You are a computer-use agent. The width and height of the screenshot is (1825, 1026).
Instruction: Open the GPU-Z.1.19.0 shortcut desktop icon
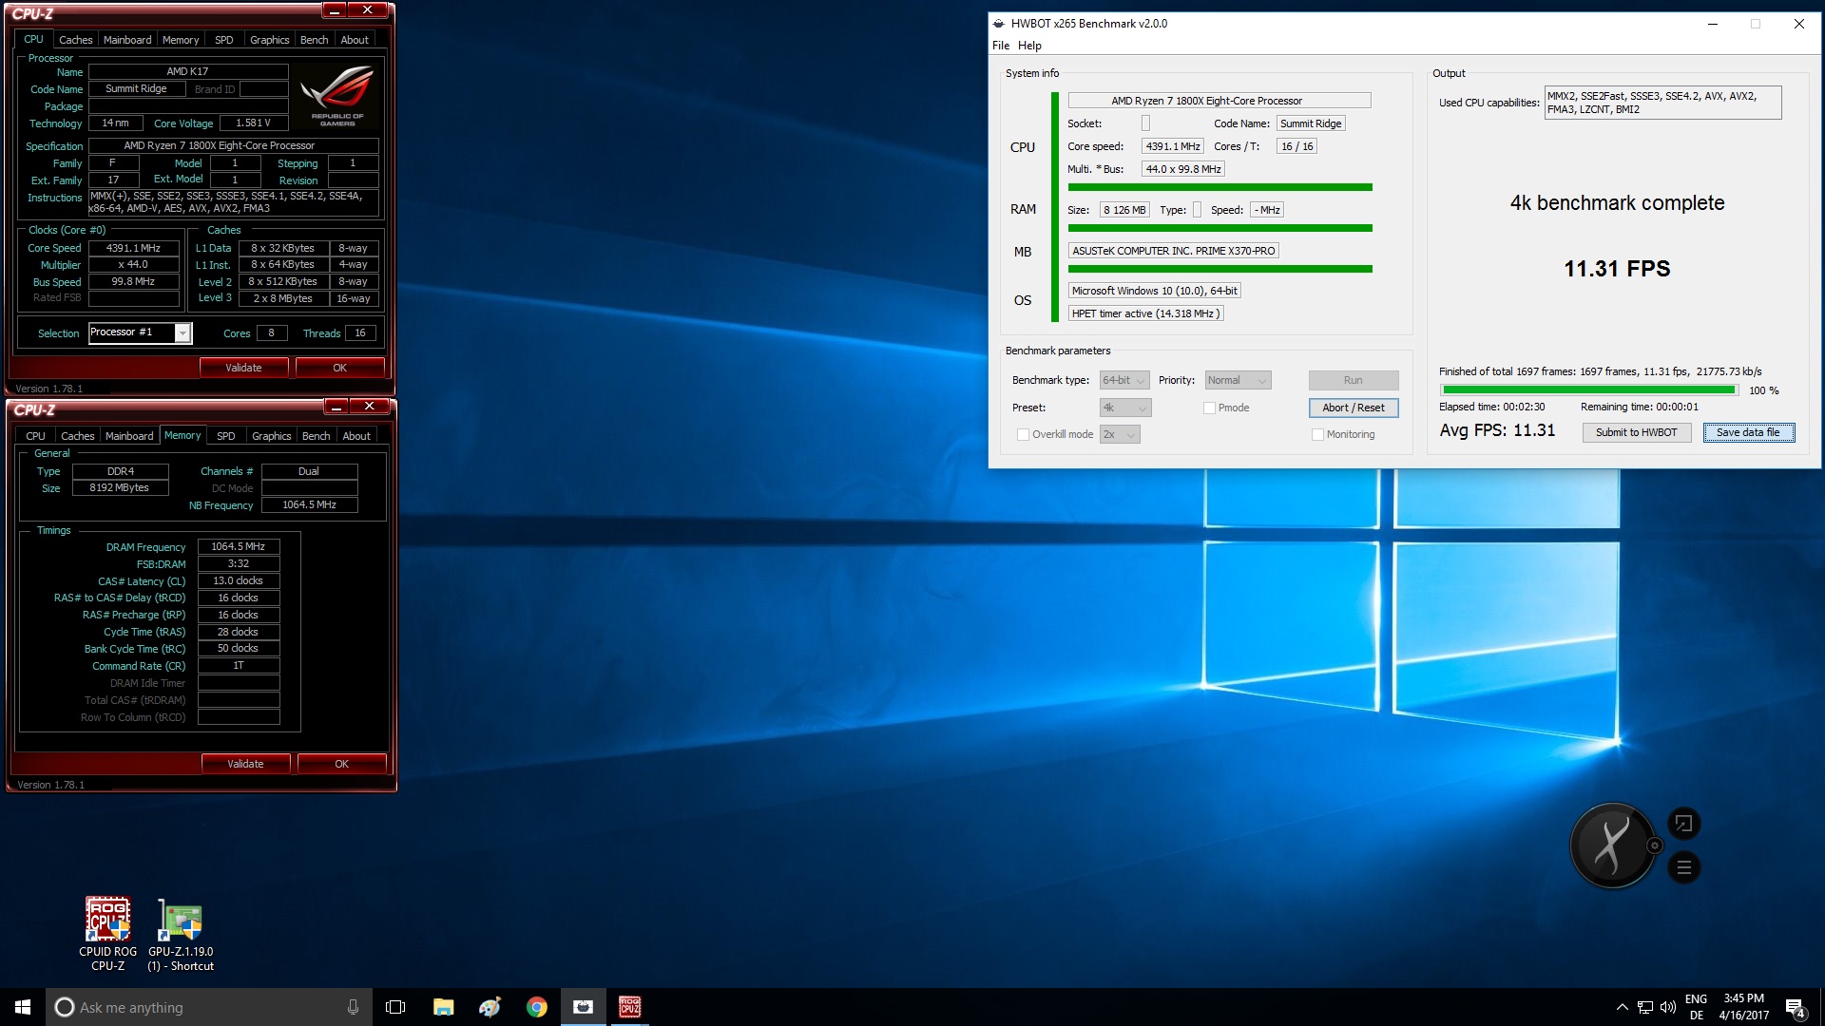tap(181, 934)
